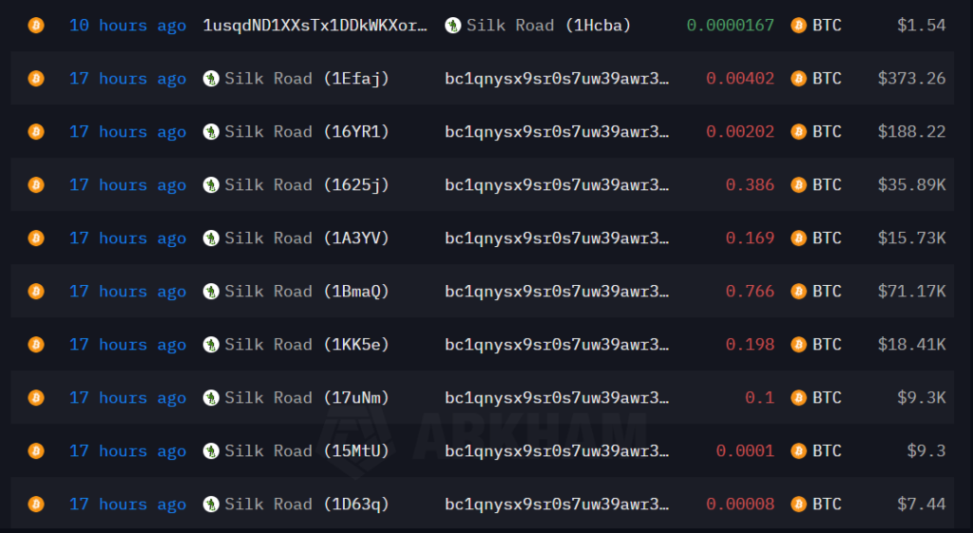973x533 pixels.
Task: Open bc1qnysx9sr0s7uw39awr3… address in the 0.766 row
Action: [557, 292]
